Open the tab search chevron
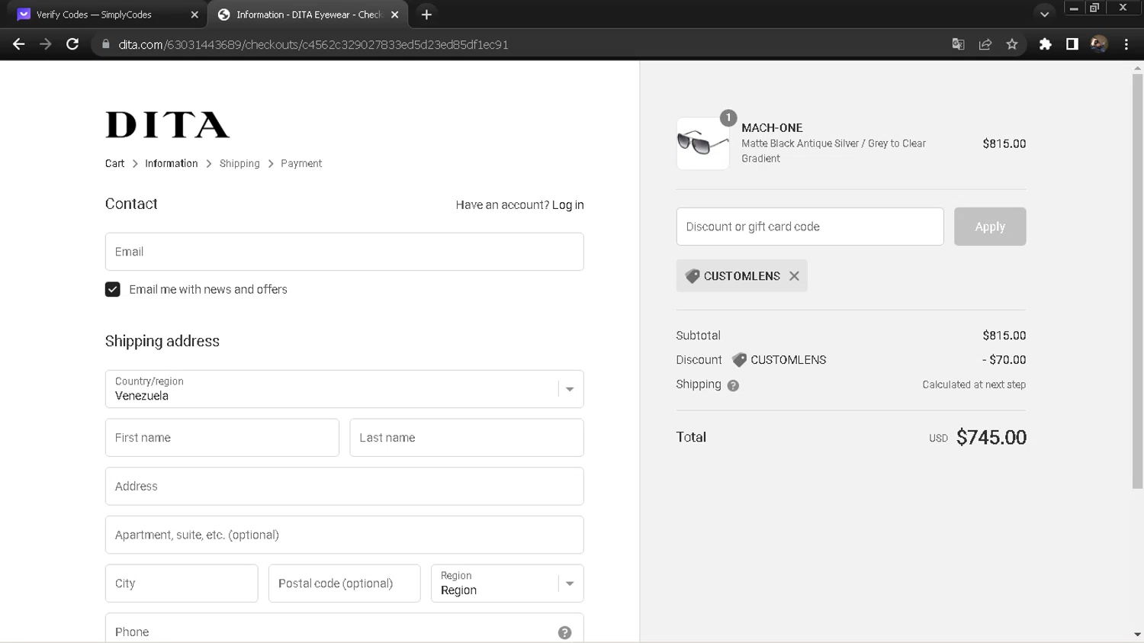The width and height of the screenshot is (1144, 643). pyautogui.click(x=1045, y=14)
